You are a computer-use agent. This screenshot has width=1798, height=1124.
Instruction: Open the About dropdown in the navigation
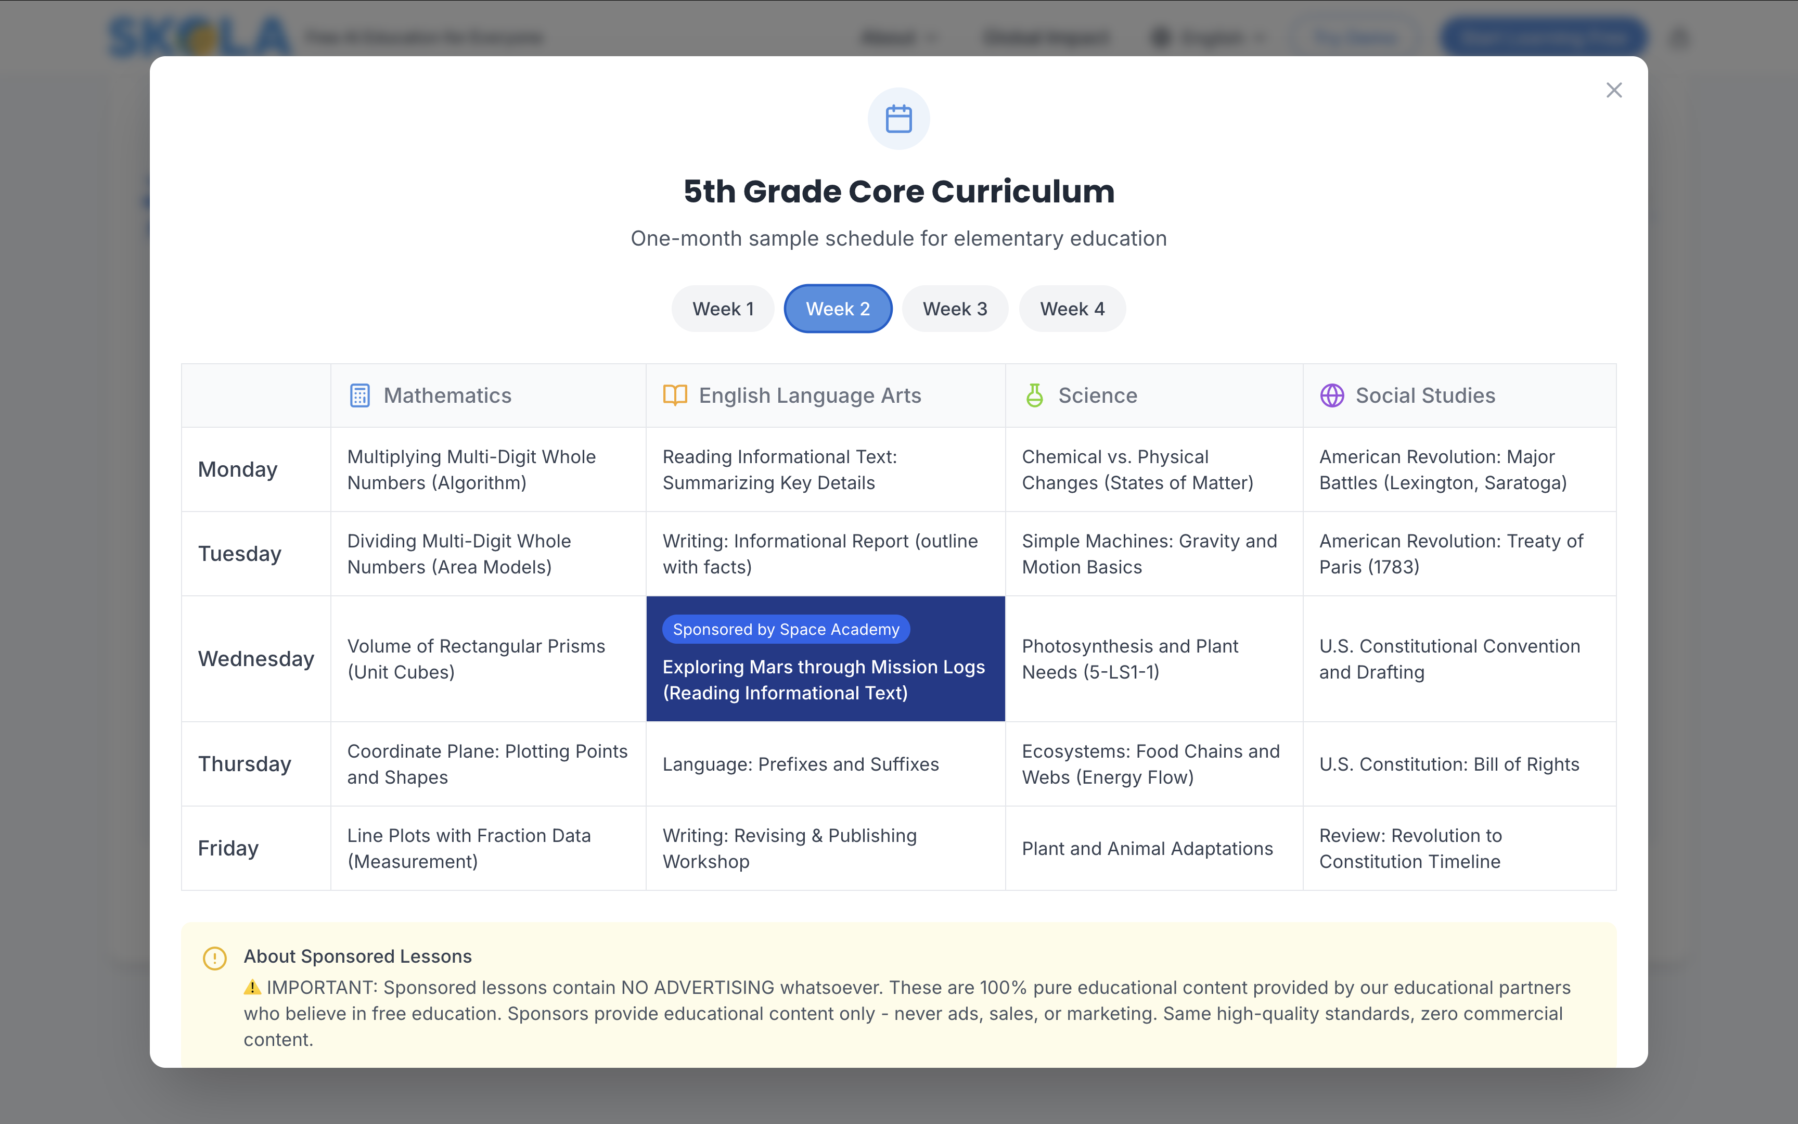point(898,37)
